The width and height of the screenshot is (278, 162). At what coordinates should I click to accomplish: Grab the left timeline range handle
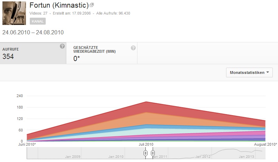(145, 153)
